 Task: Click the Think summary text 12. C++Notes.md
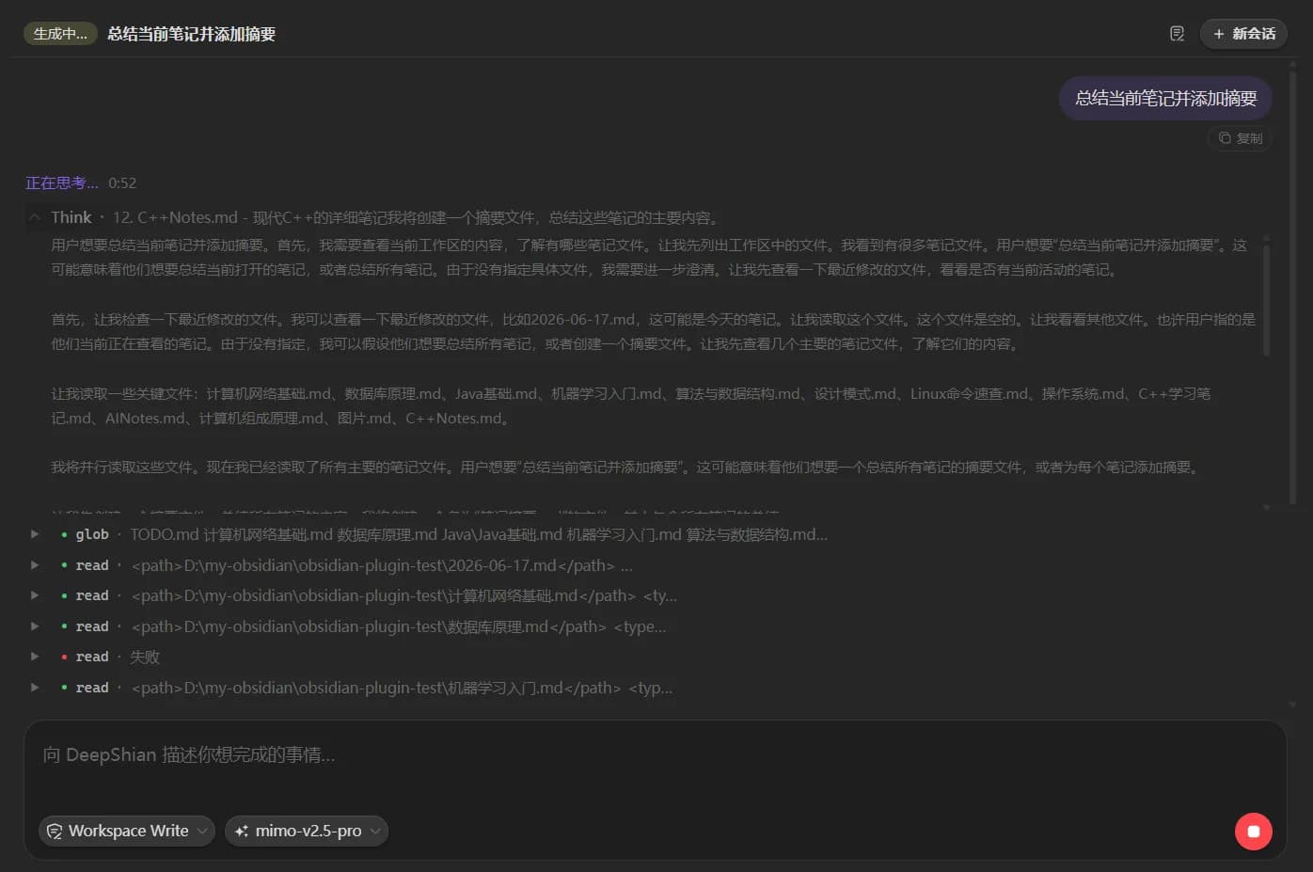[417, 217]
